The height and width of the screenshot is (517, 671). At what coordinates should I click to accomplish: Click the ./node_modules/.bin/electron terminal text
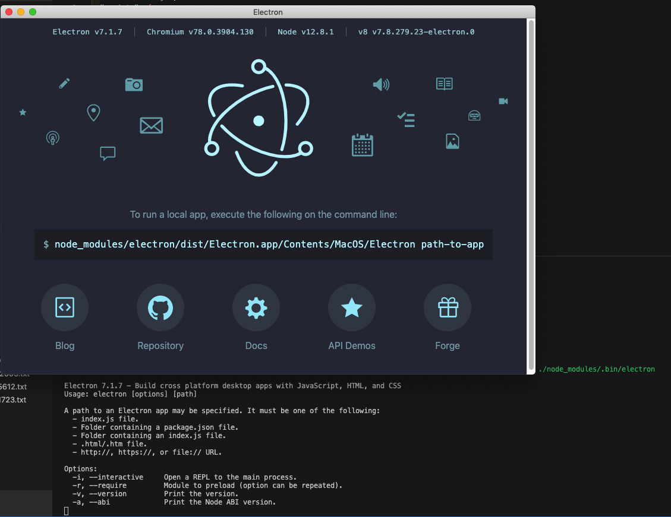(597, 369)
